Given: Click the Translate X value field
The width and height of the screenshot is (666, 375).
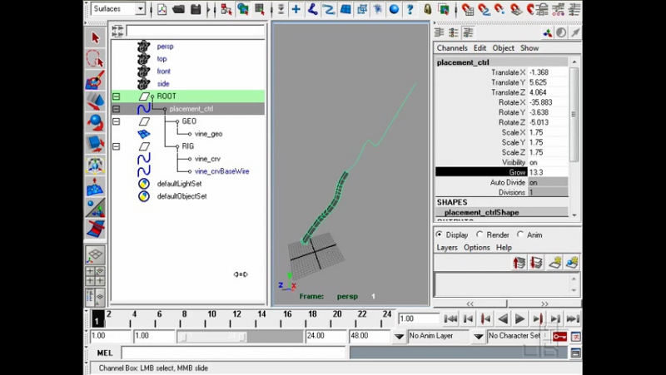Looking at the screenshot, I should 548,72.
